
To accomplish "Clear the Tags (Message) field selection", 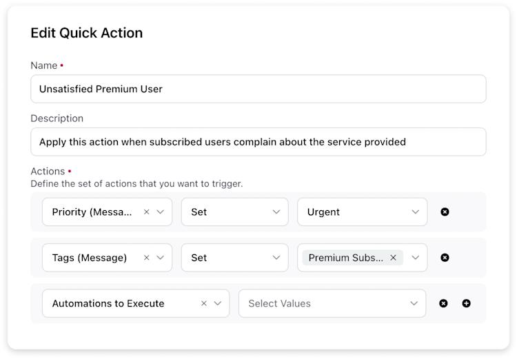I will point(146,258).
